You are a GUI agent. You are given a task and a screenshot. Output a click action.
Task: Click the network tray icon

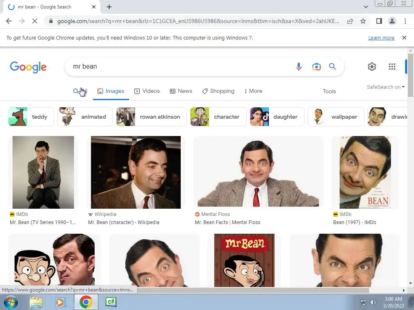tap(363, 302)
